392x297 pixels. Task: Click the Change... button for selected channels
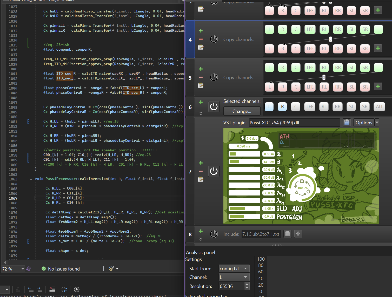[x=242, y=111]
